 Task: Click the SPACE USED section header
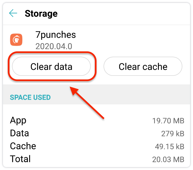click(x=30, y=98)
